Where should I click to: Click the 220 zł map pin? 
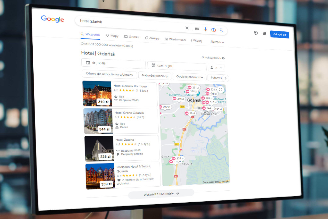tap(212, 89)
